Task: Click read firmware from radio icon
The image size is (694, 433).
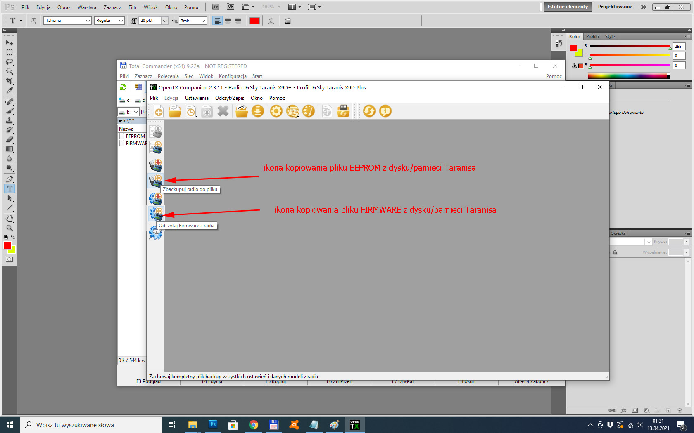Action: point(156,214)
